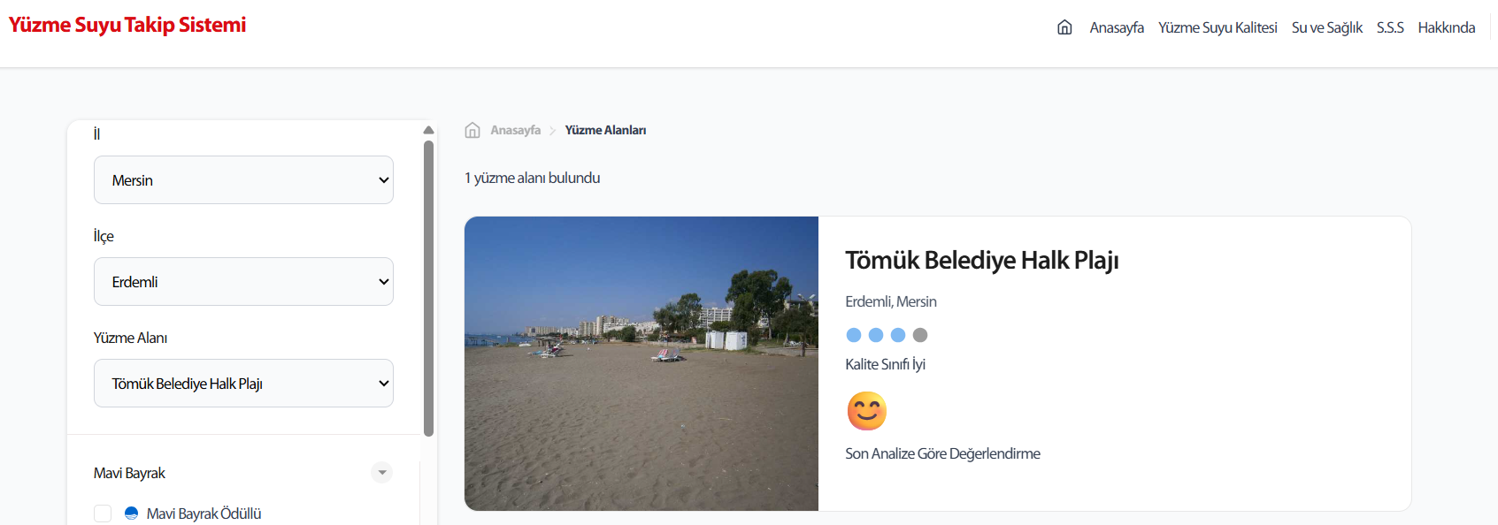This screenshot has width=1498, height=525.
Task: Open Yüzme Suyu Kalitesi menu item
Action: 1218,27
